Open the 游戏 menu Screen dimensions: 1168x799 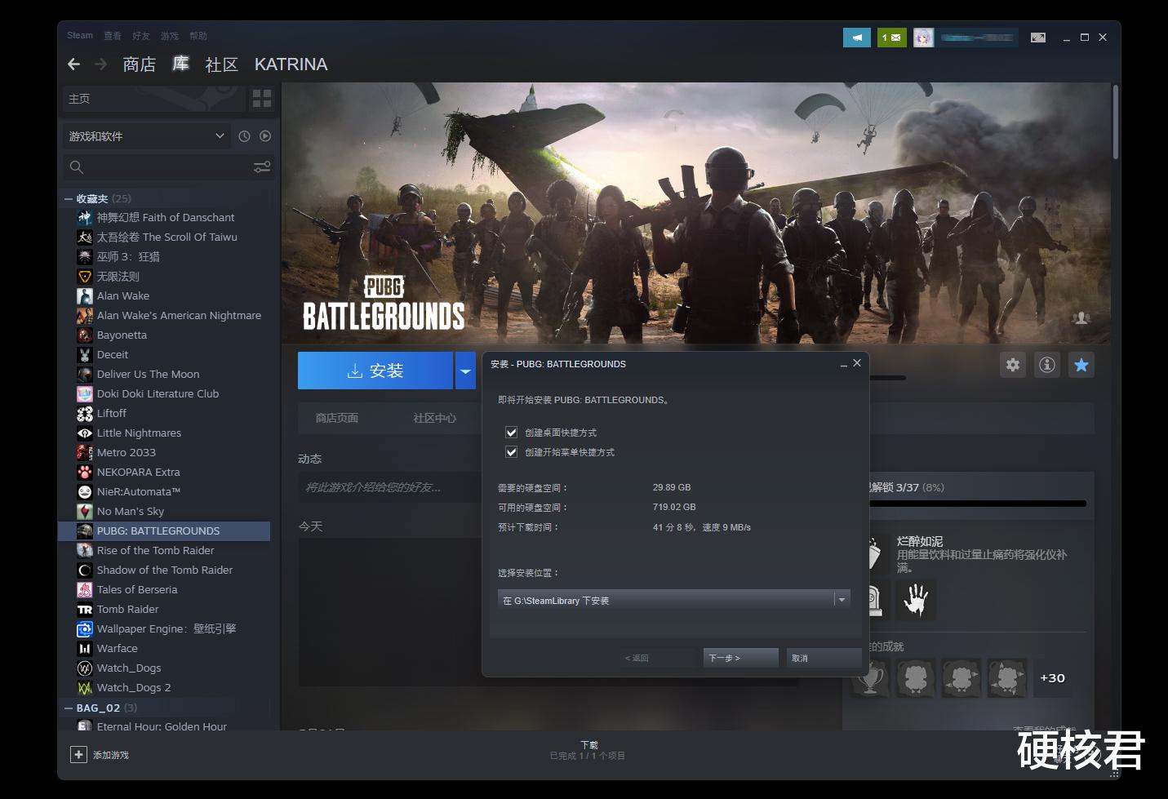170,36
